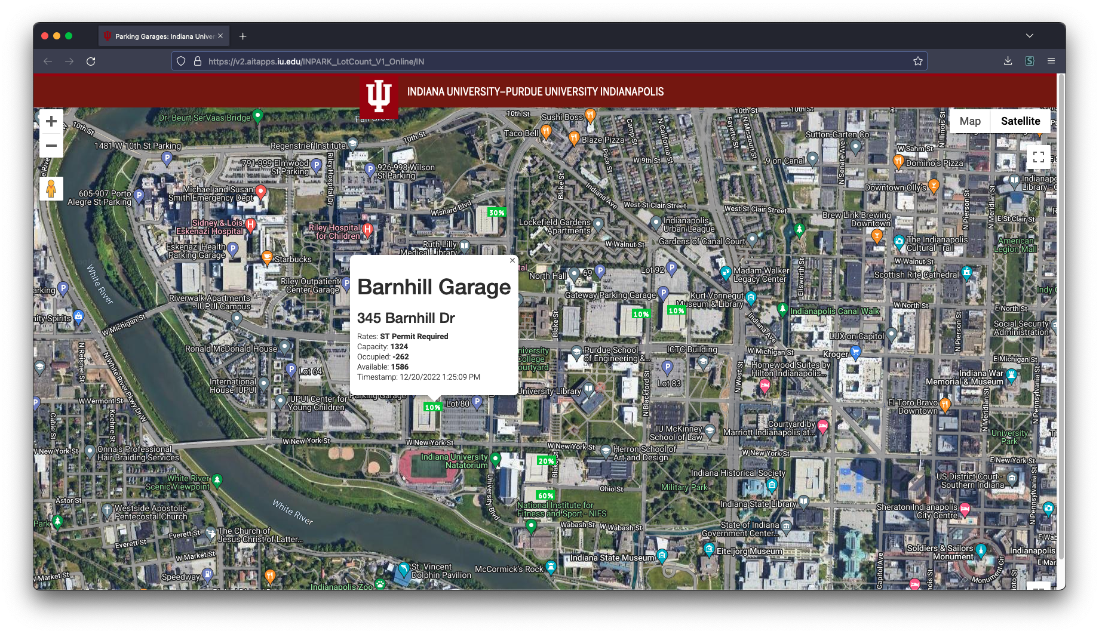Open the browser downloads panel

(1008, 61)
